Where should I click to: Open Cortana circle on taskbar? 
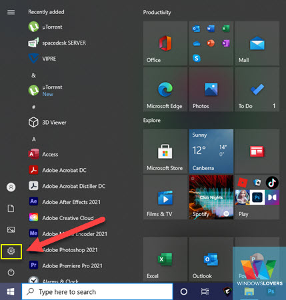(184, 291)
